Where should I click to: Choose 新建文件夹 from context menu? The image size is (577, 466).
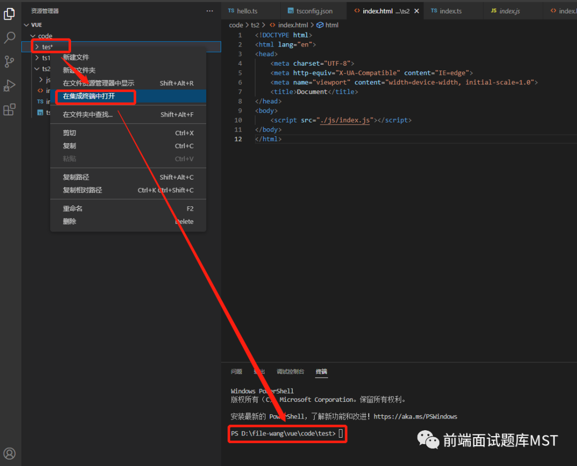[x=128, y=71]
